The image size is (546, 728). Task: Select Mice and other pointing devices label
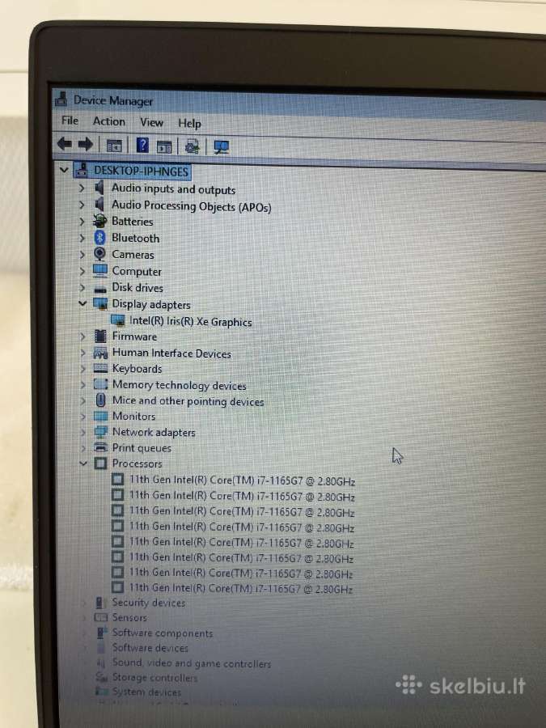[188, 400]
